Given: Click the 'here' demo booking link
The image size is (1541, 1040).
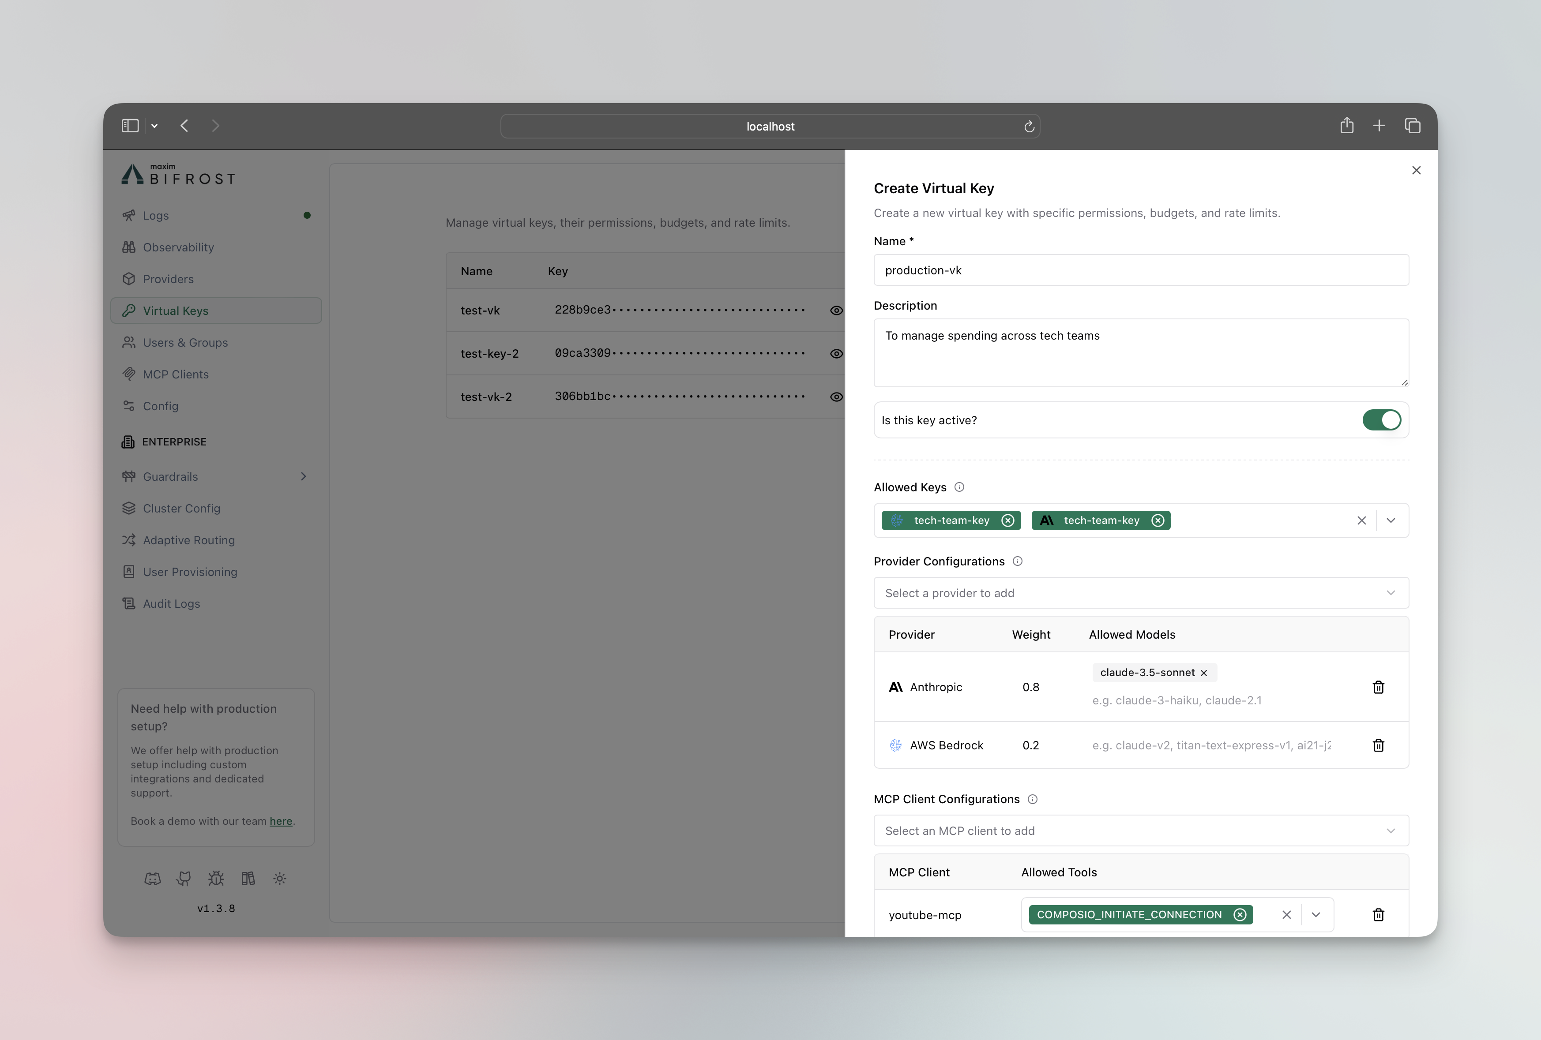Looking at the screenshot, I should pos(281,821).
